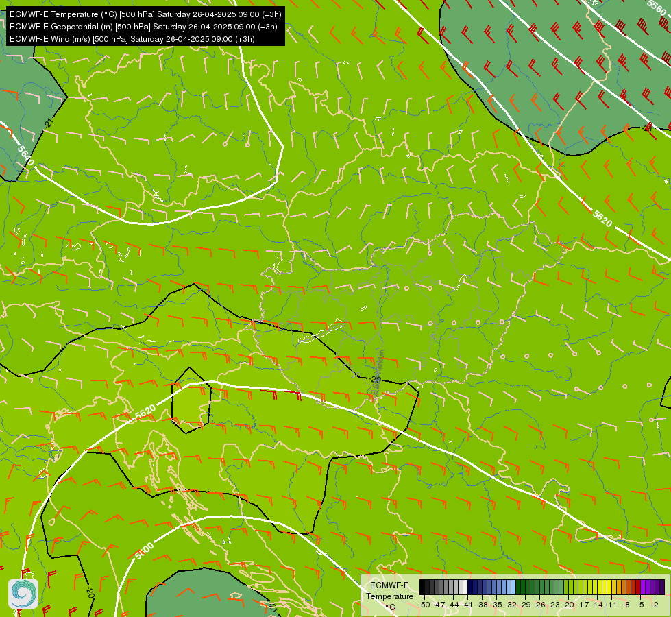Click the -11 value on the colorbar
This screenshot has height=617, width=671.
pos(612,605)
